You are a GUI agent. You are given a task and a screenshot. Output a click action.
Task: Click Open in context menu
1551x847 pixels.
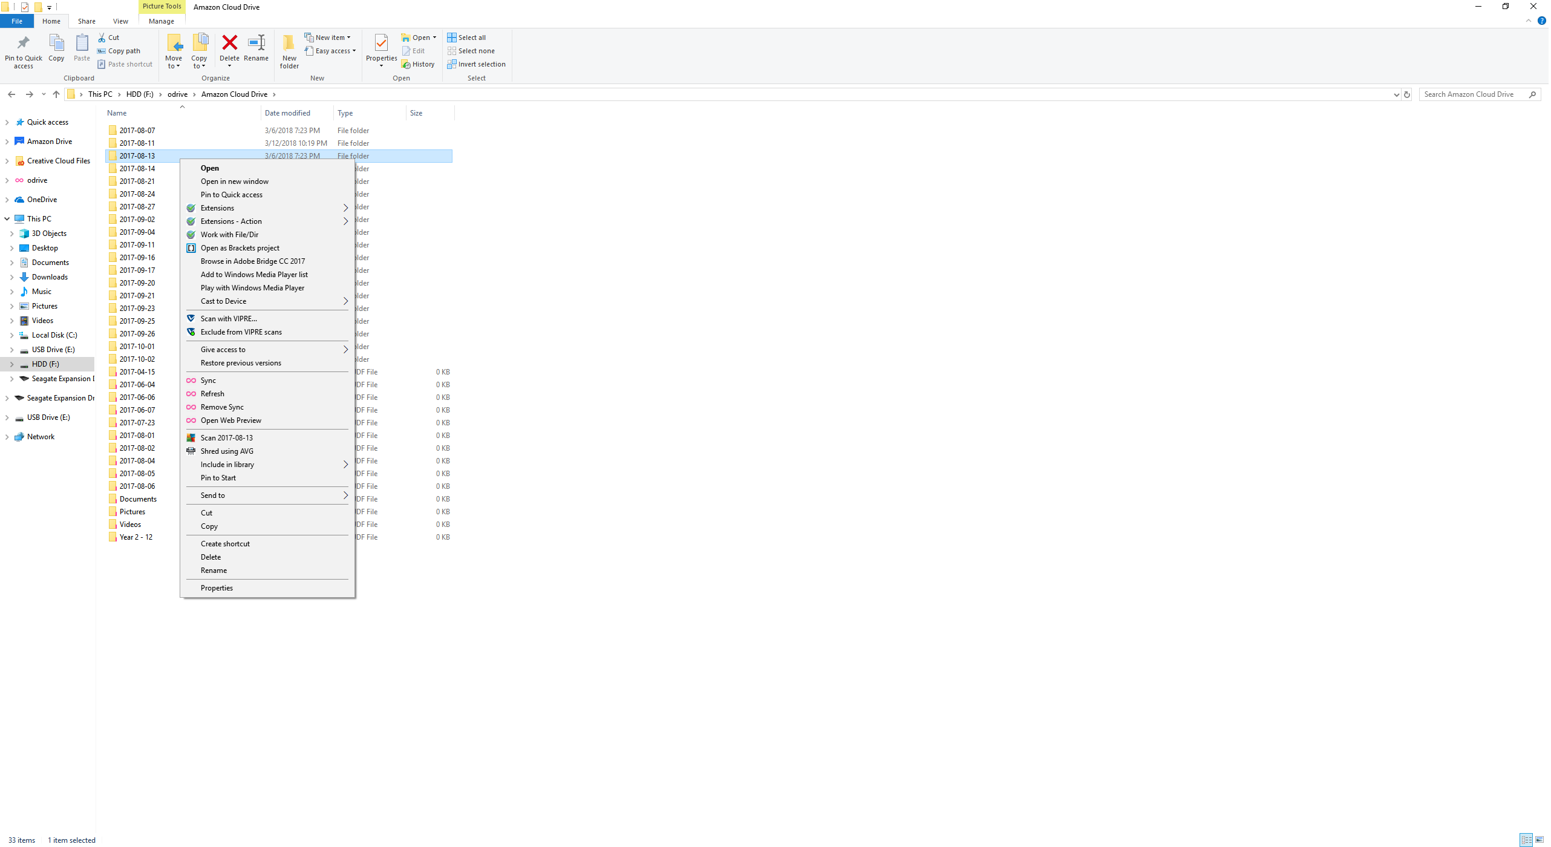[x=209, y=167]
